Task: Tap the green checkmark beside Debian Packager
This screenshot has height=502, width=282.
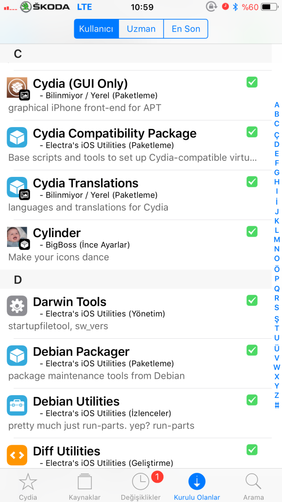Action: click(252, 350)
